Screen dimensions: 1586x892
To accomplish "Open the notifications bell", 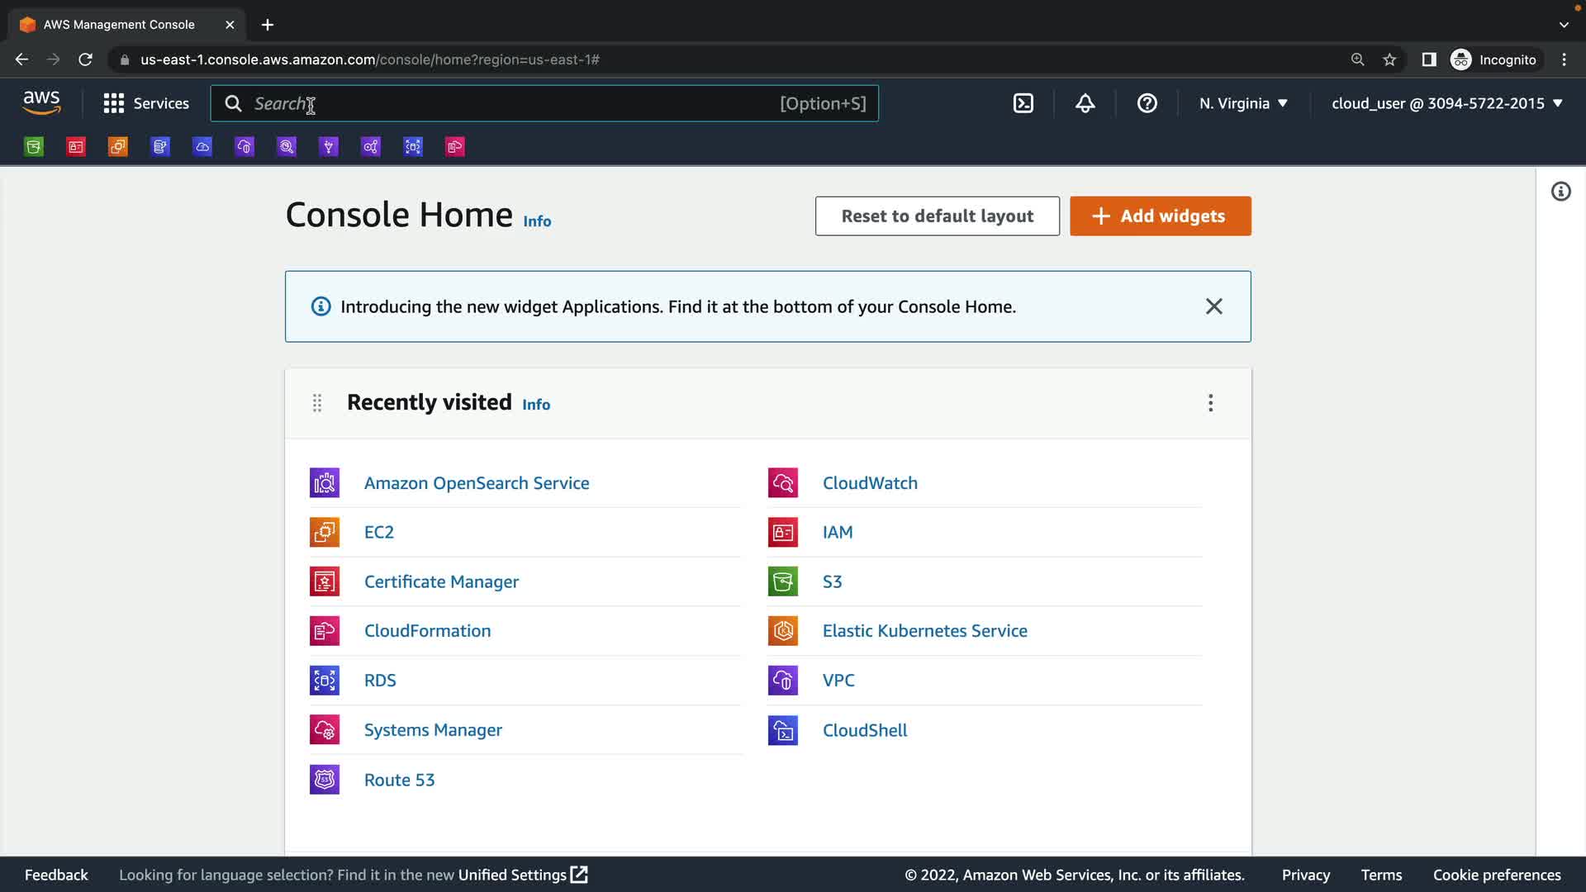I will pos(1085,103).
